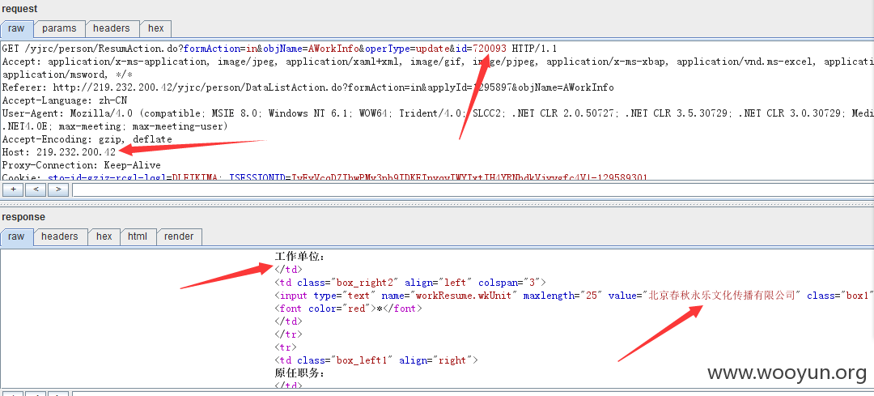Focus the request search input field
The width and height of the screenshot is (874, 396).
pyautogui.click(x=473, y=189)
